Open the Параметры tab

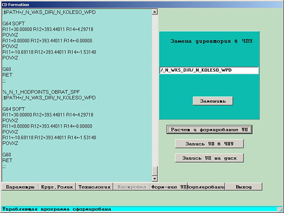pos(19,187)
